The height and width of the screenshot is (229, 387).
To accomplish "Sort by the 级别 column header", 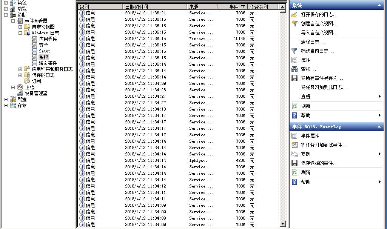I will click(x=100, y=7).
